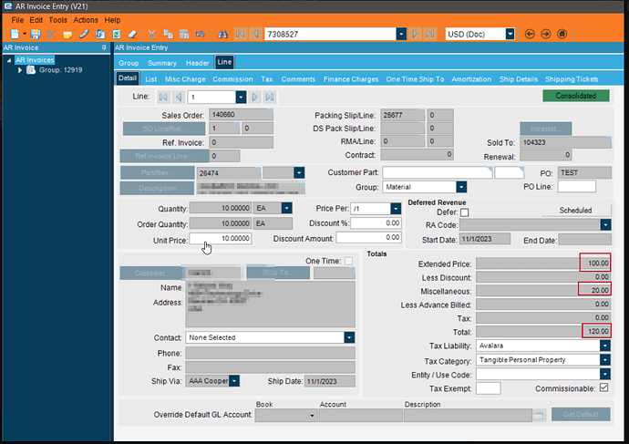
Task: Click the Undo arrow toolbar icon
Action: click(x=200, y=35)
